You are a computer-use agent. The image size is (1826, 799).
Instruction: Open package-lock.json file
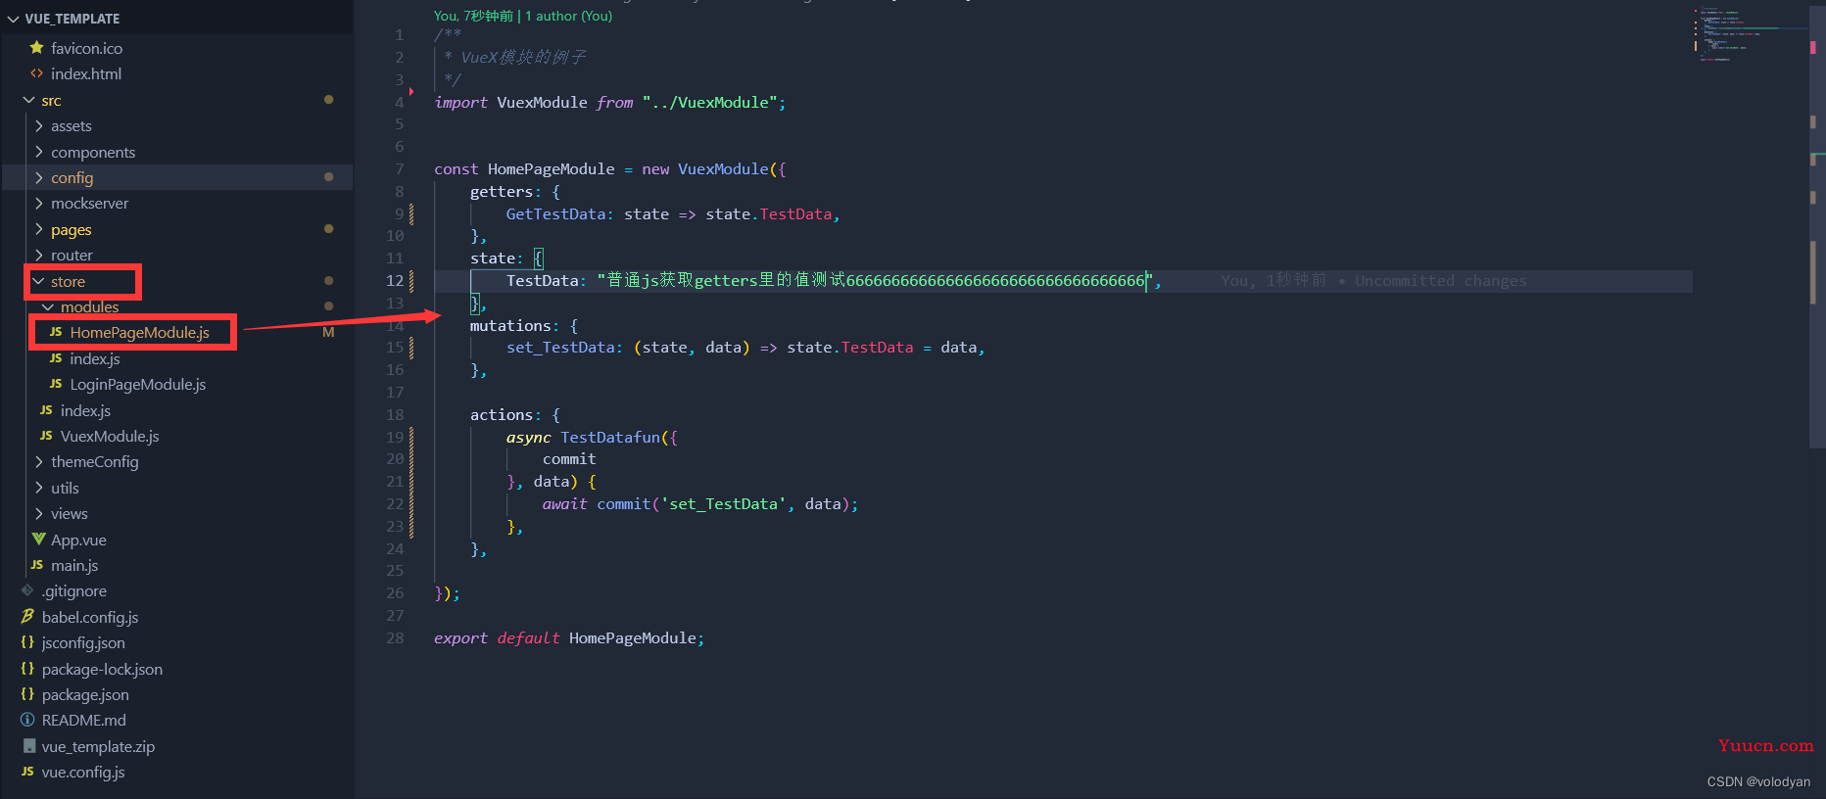(102, 669)
